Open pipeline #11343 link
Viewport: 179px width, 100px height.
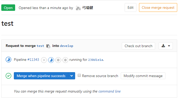point(33,60)
